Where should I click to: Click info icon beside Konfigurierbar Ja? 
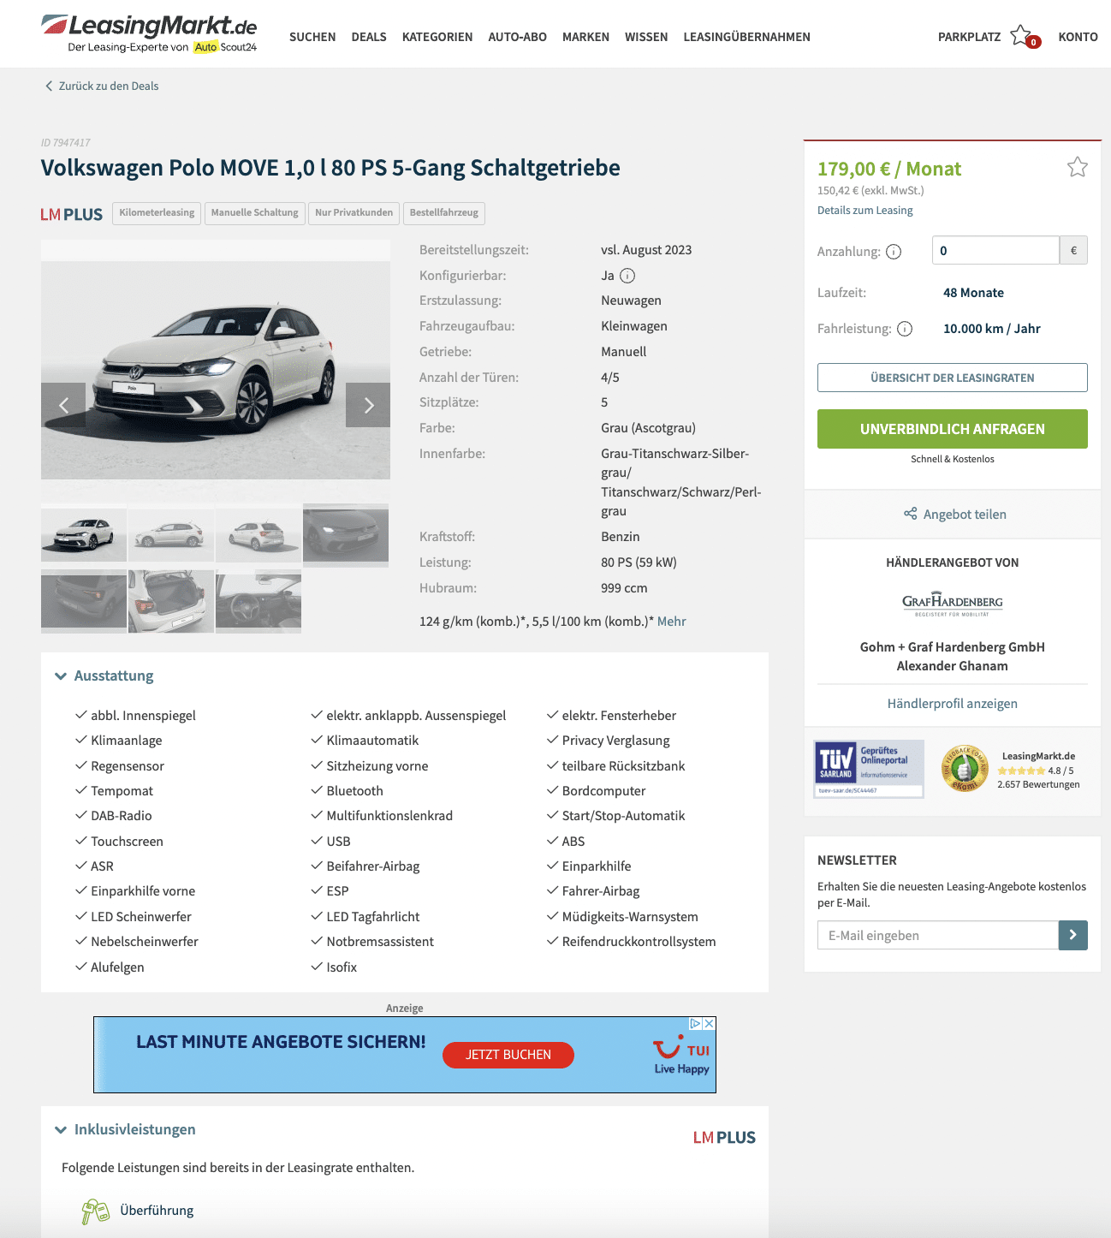coord(627,276)
